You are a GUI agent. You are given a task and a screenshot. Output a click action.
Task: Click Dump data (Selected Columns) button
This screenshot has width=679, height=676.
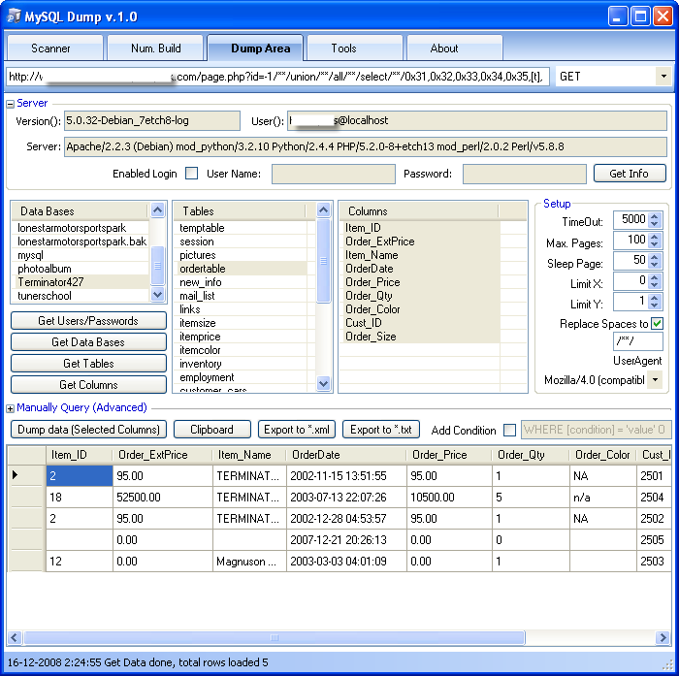[88, 429]
